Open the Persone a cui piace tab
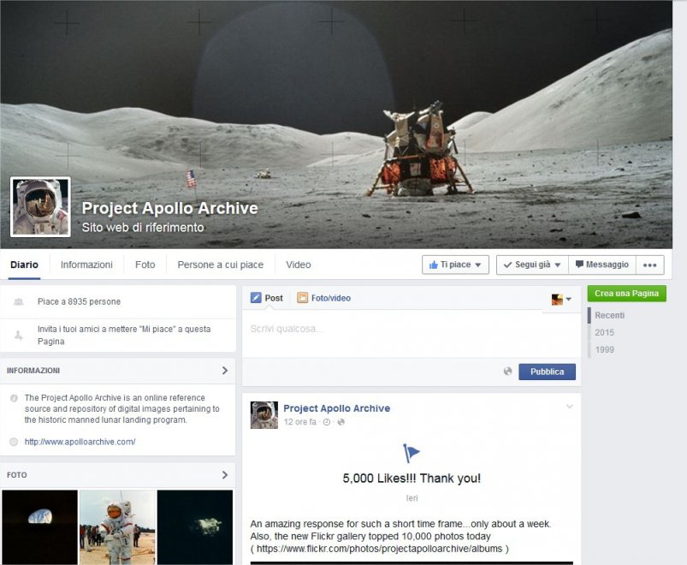Viewport: 687px width, 565px height. pos(221,265)
